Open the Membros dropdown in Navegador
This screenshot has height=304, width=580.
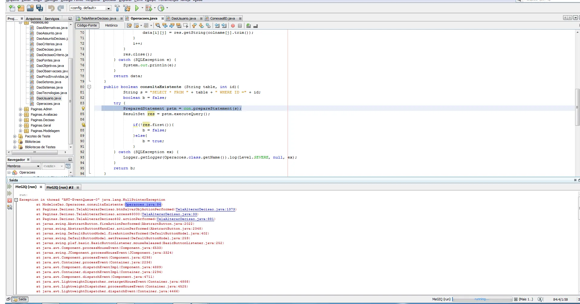click(24, 166)
